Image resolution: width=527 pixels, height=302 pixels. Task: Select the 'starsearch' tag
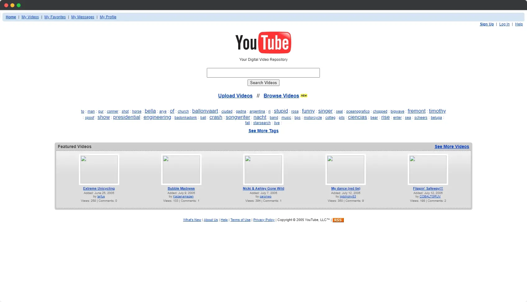(x=262, y=123)
